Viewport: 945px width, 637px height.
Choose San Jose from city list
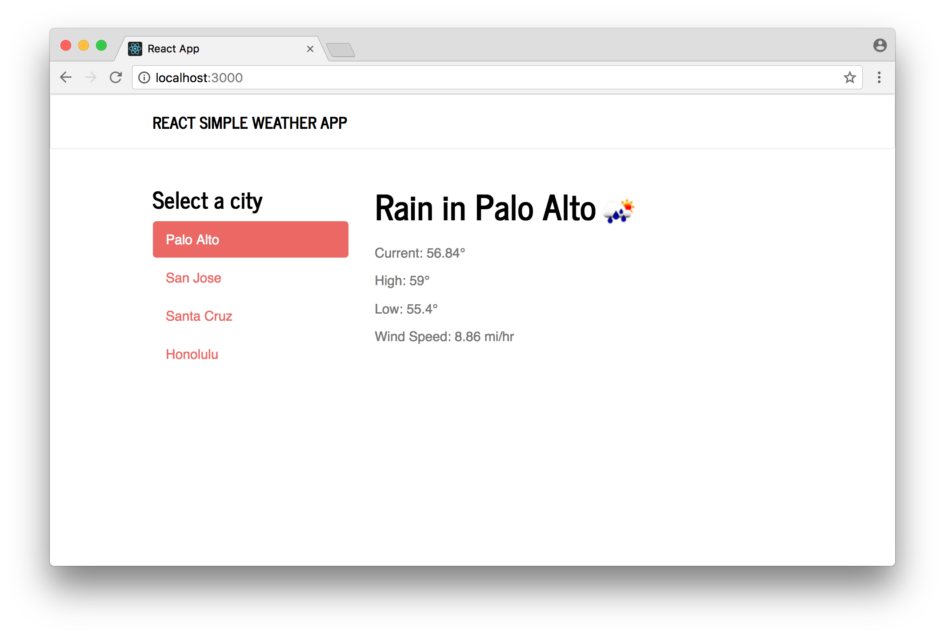tap(193, 278)
